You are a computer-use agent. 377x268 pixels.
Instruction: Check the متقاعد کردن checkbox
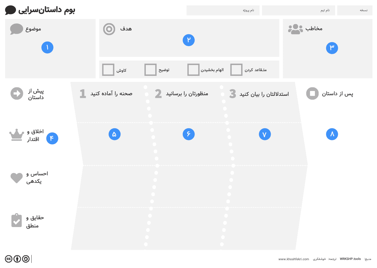236,70
